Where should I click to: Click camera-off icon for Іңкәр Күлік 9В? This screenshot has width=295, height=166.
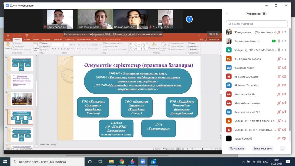[x=284, y=139]
